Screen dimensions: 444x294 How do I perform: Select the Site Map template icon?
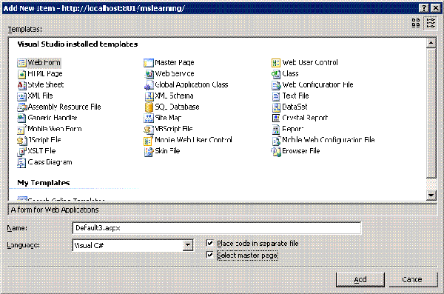pyautogui.click(x=149, y=118)
